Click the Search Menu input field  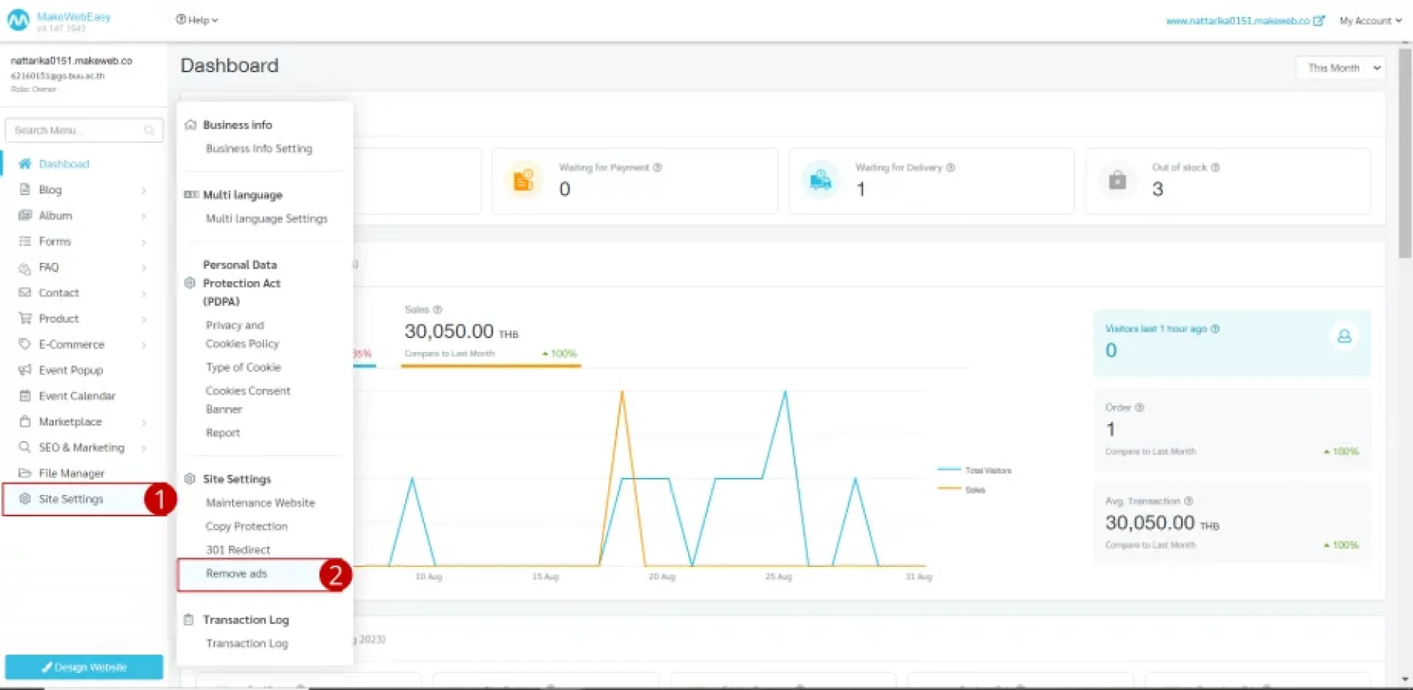coord(77,130)
